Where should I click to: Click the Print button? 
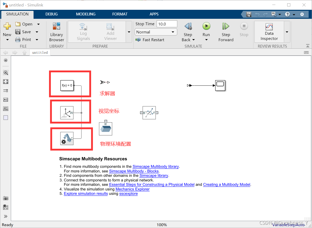(23, 39)
